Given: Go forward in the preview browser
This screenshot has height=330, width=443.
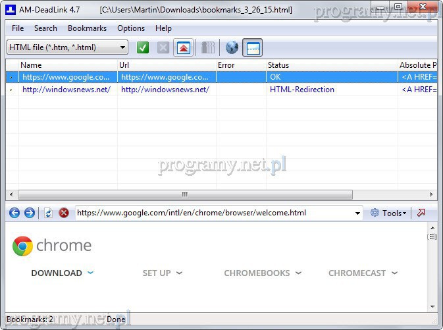Looking at the screenshot, I should [x=29, y=213].
